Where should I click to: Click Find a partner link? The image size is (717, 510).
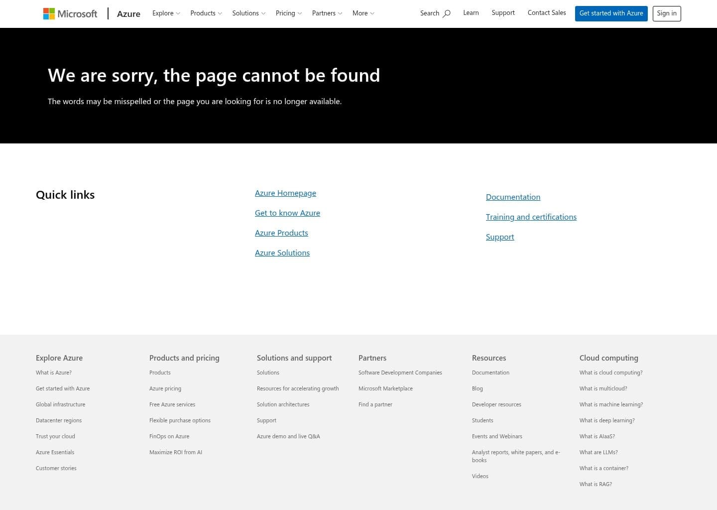[375, 404]
